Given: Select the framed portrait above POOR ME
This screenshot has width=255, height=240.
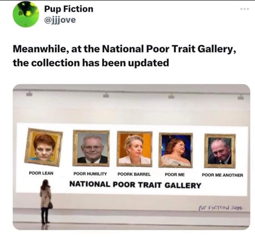Looking at the screenshot, I should point(176,150).
